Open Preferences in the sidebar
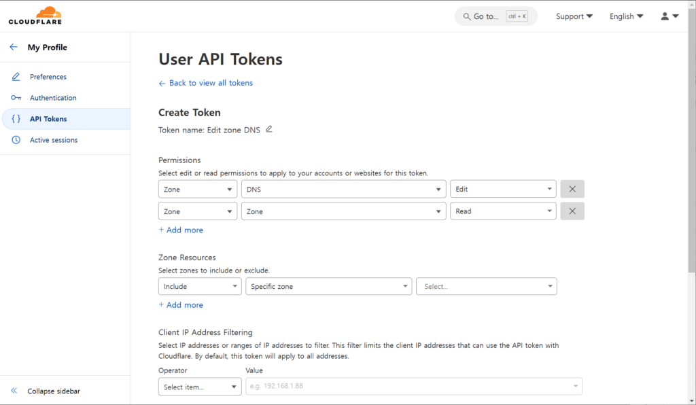The image size is (696, 405). click(x=48, y=77)
